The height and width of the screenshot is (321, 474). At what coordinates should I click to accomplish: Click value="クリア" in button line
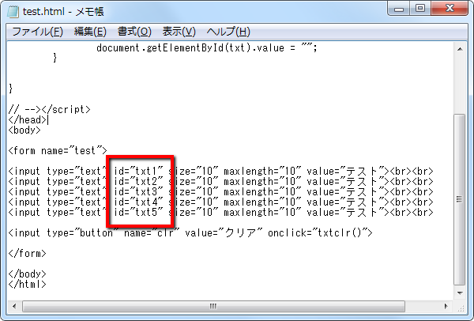point(224,232)
